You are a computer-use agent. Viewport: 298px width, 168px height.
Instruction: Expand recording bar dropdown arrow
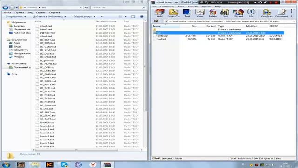click(x=255, y=2)
